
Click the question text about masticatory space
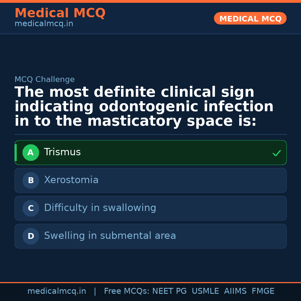point(144,107)
